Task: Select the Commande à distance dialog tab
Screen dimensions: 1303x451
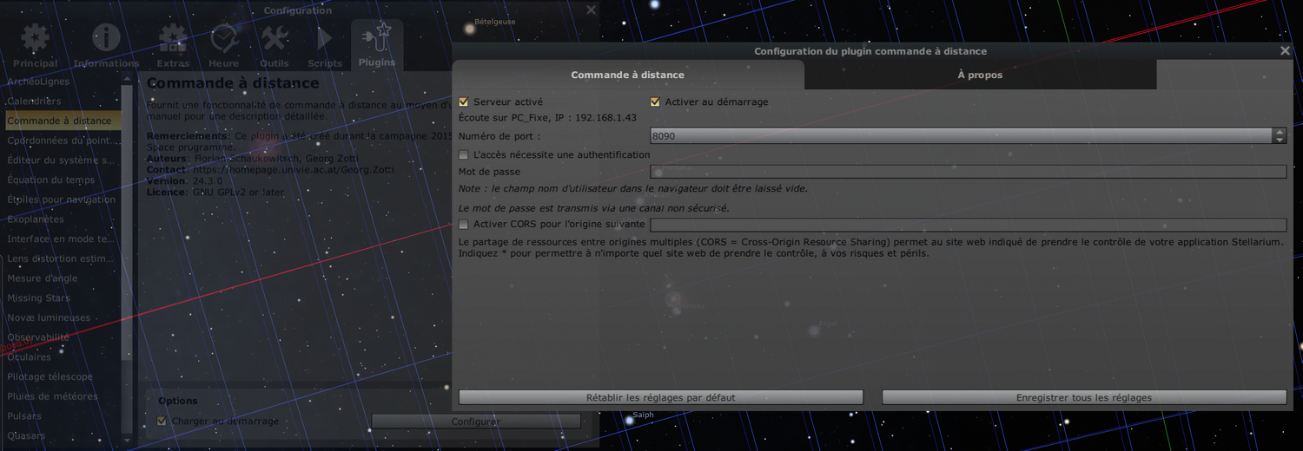Action: (628, 75)
